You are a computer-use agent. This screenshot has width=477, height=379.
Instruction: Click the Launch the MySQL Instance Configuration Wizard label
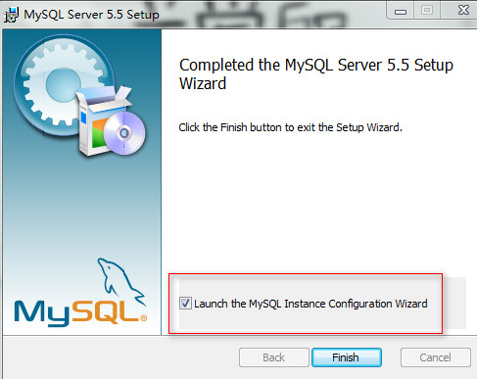tap(310, 304)
